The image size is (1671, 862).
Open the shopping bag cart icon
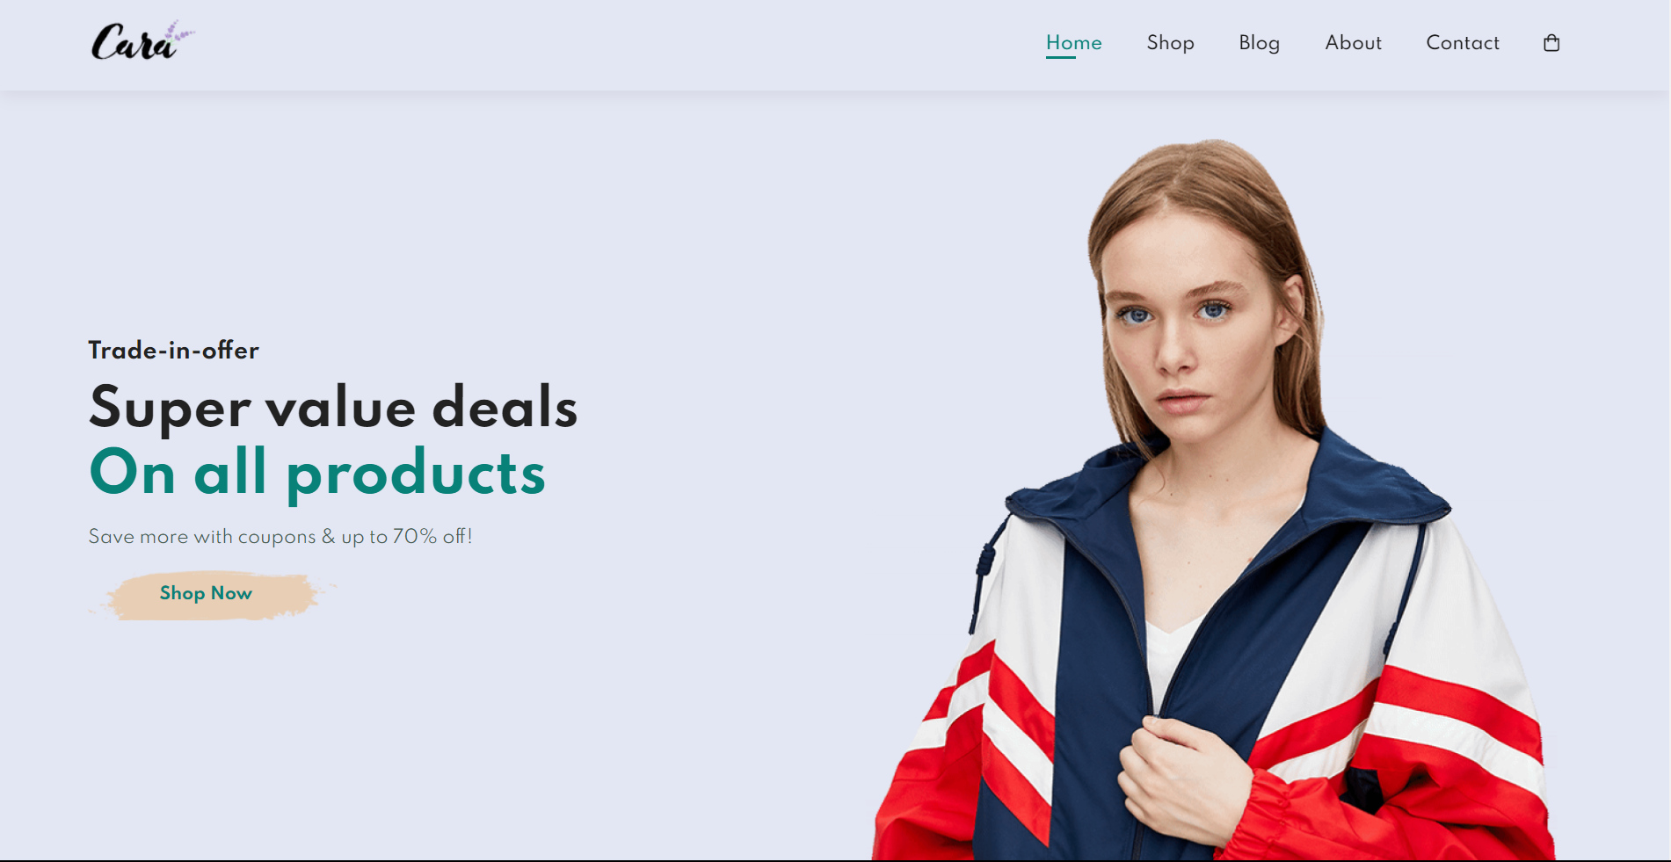click(x=1551, y=43)
